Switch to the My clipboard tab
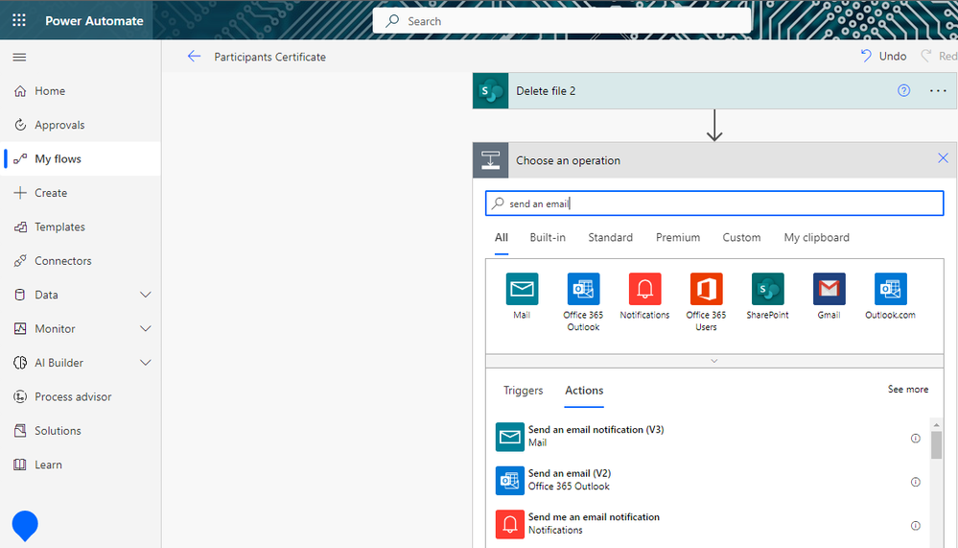958x548 pixels. (816, 237)
